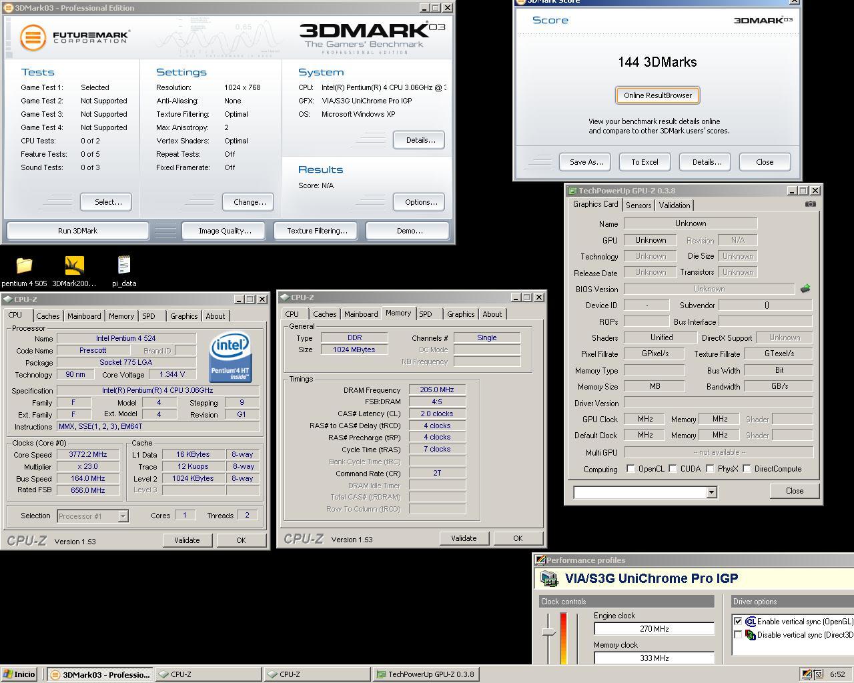Switch to TechPowerUp GPU-Z taskbar button

click(x=426, y=674)
